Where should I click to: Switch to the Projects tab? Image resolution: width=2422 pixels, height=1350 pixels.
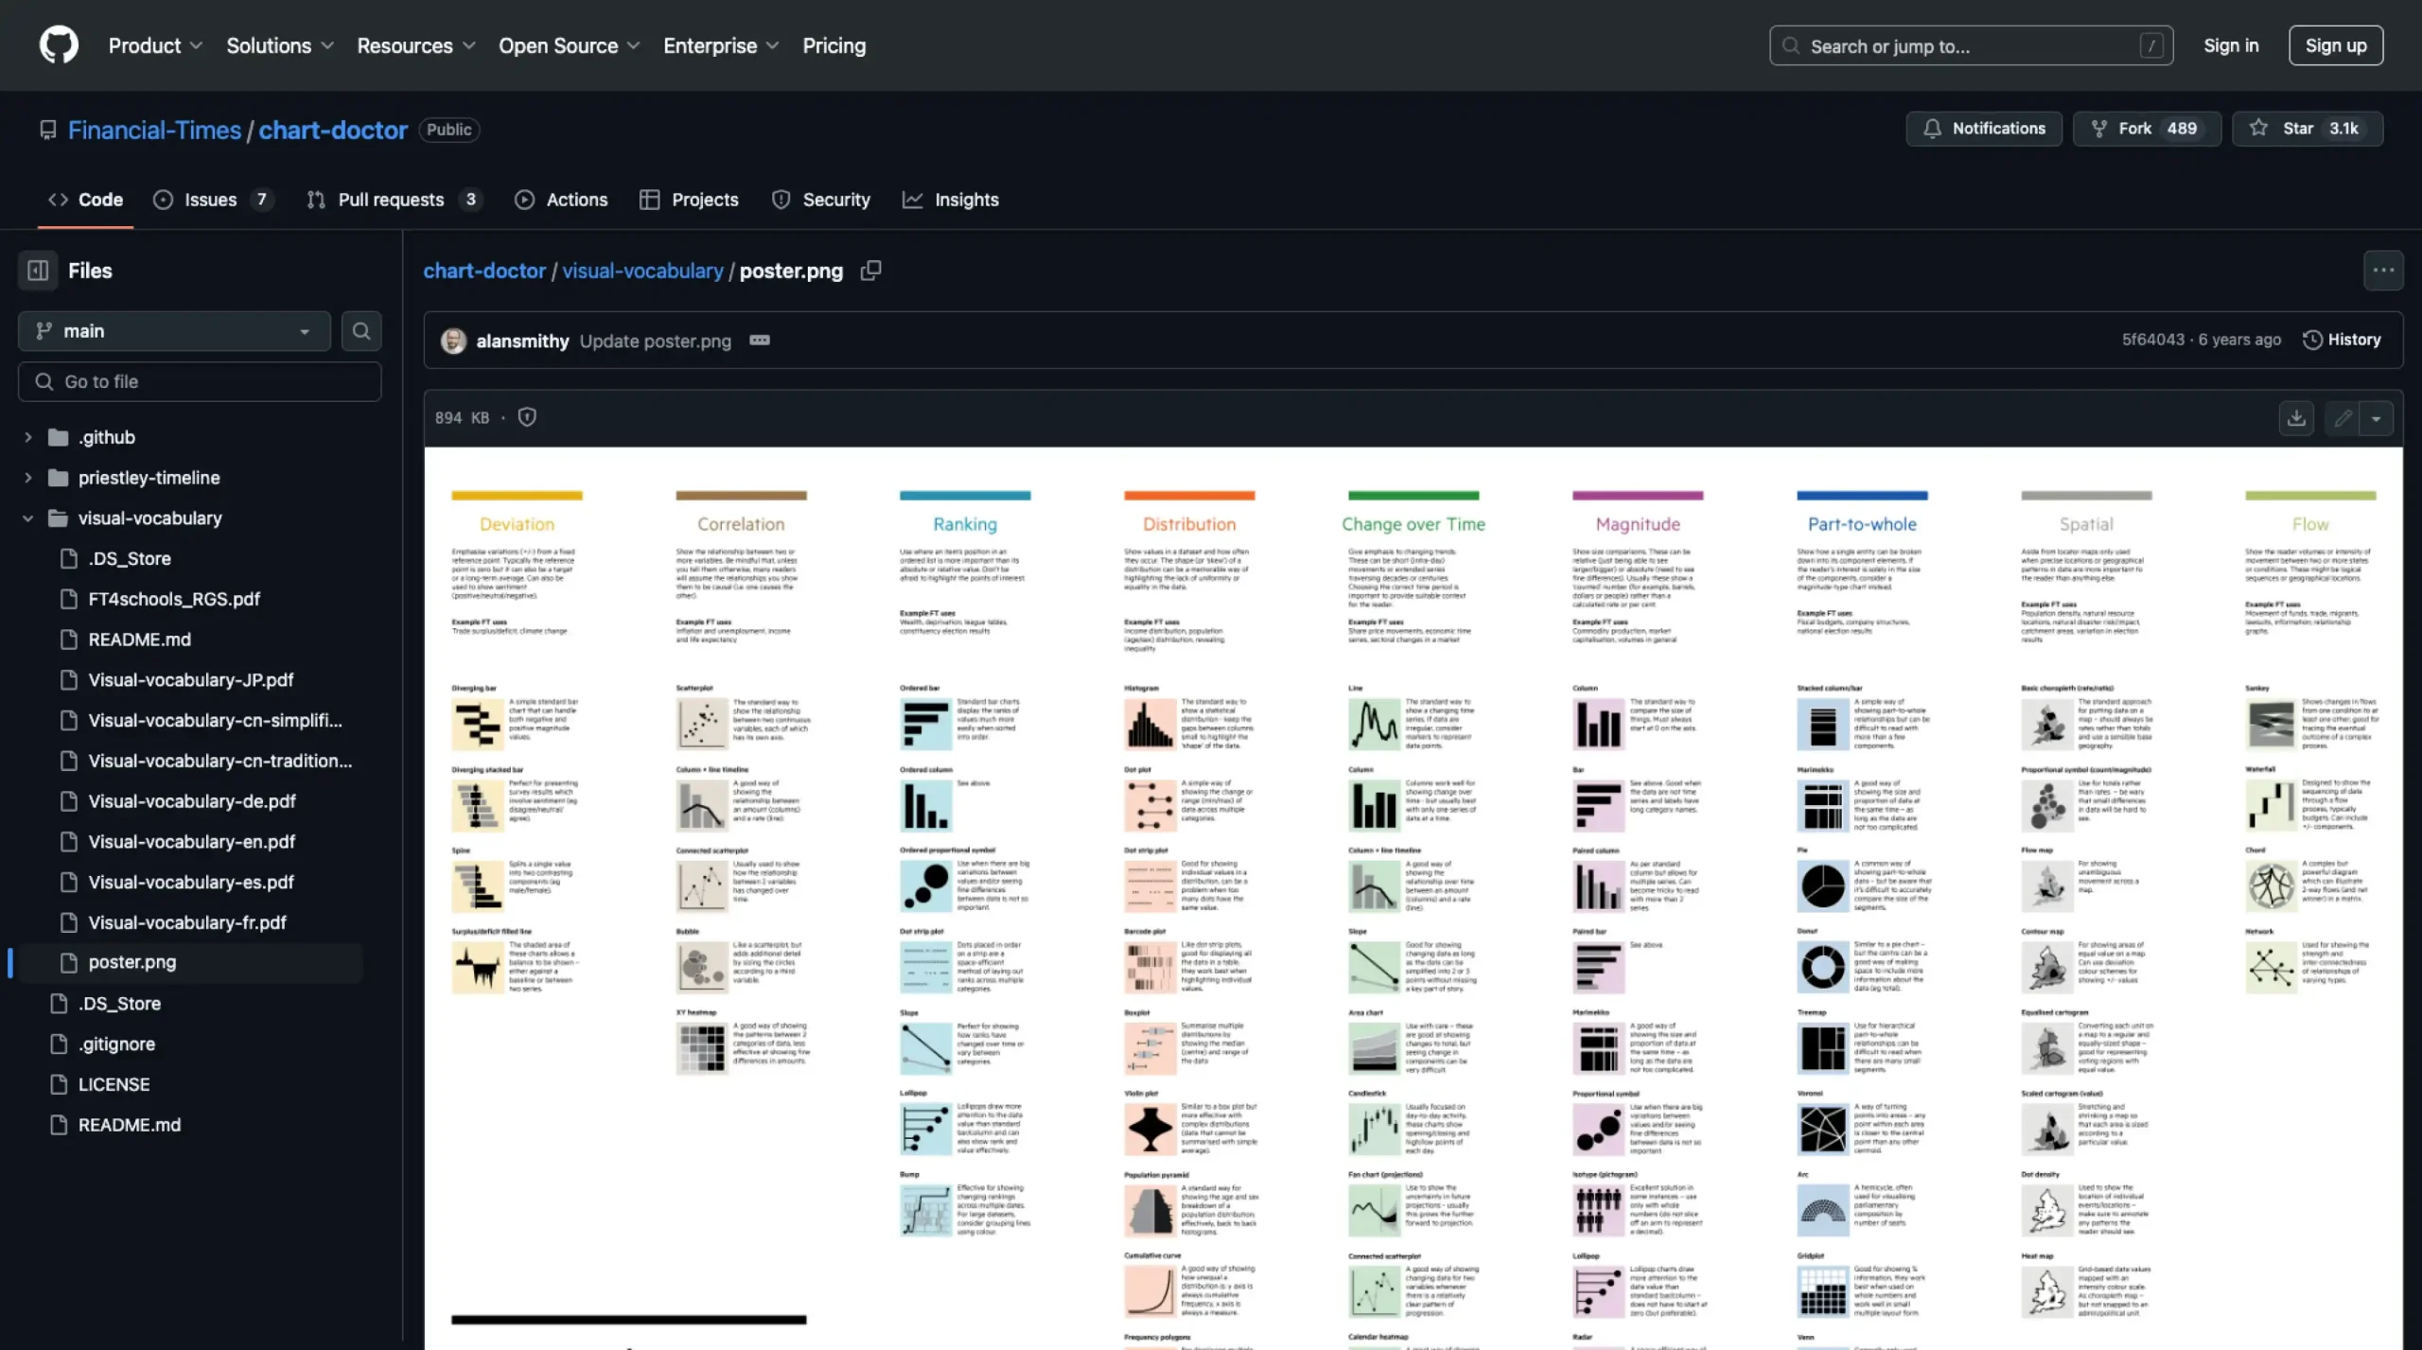pos(689,200)
